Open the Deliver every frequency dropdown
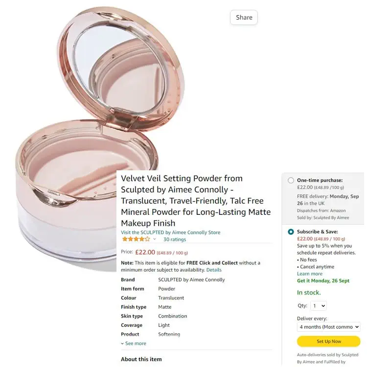The width and height of the screenshot is (367, 367). (329, 327)
